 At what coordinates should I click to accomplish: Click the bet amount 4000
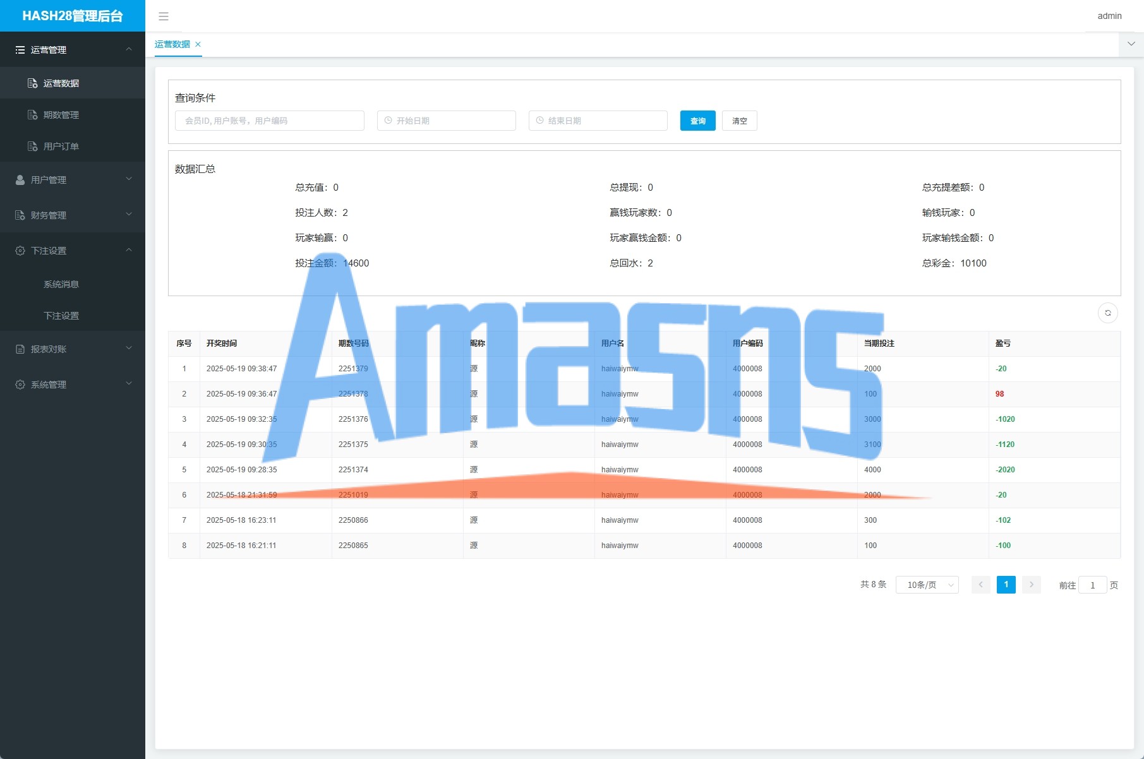coord(872,470)
